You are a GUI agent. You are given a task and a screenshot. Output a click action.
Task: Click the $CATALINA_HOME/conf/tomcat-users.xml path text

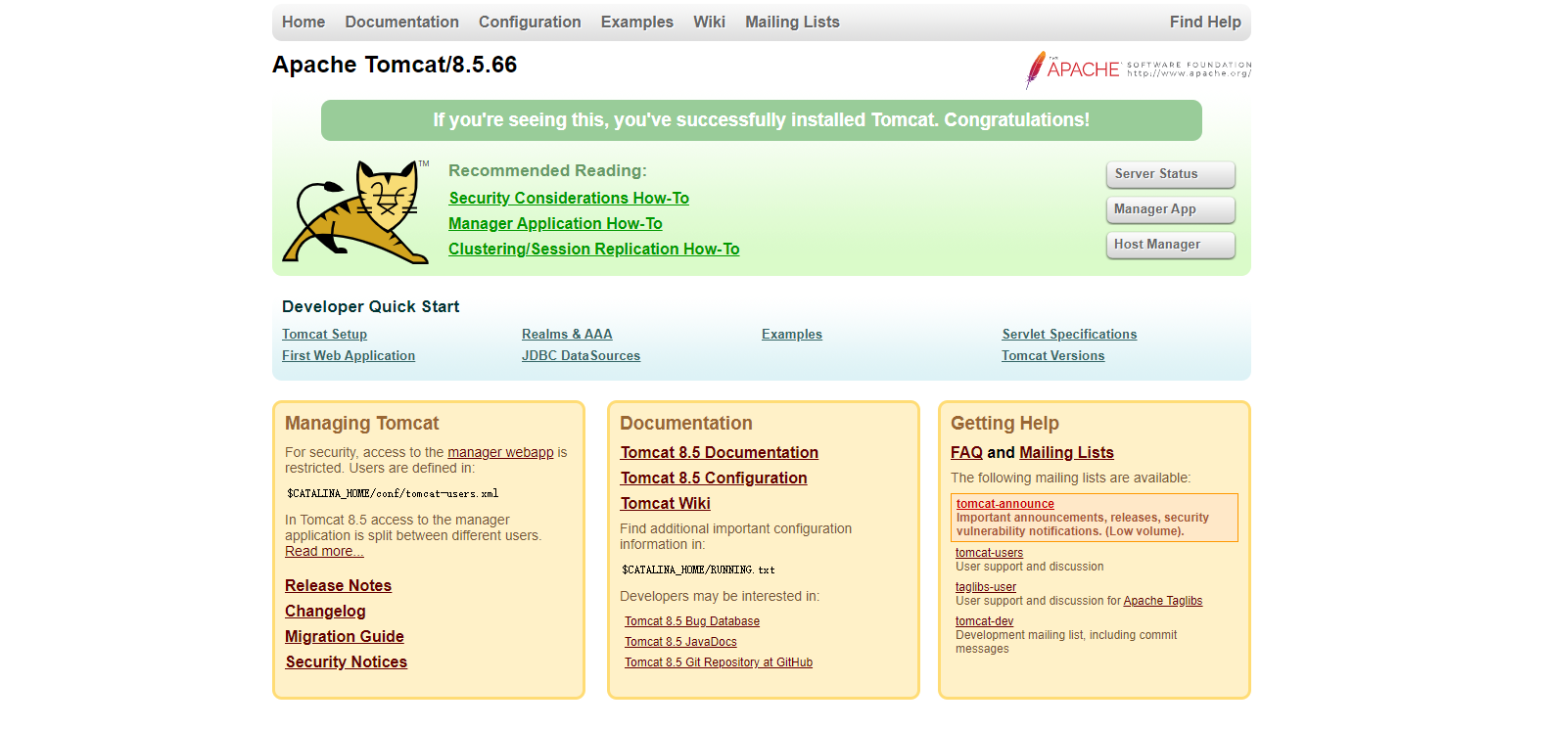coord(393,494)
